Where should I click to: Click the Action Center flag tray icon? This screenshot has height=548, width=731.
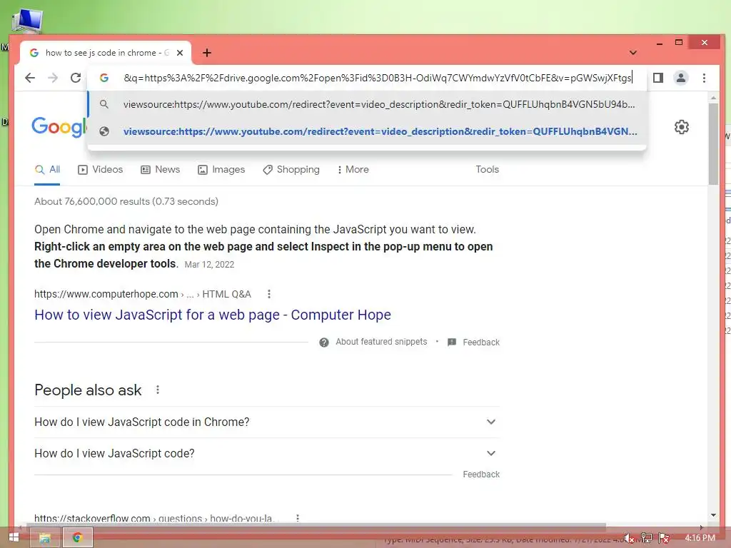click(x=664, y=538)
